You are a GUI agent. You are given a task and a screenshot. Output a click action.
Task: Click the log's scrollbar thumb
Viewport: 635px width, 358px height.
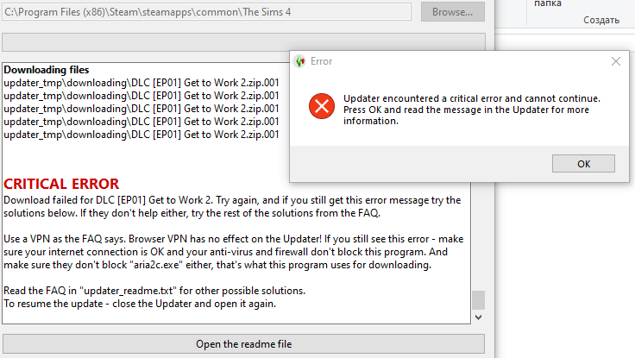478,300
